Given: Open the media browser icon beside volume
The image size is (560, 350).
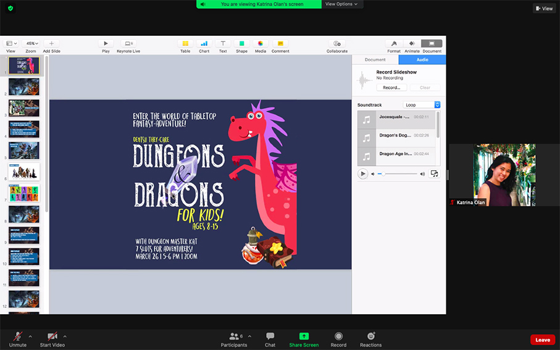Looking at the screenshot, I should pyautogui.click(x=434, y=173).
